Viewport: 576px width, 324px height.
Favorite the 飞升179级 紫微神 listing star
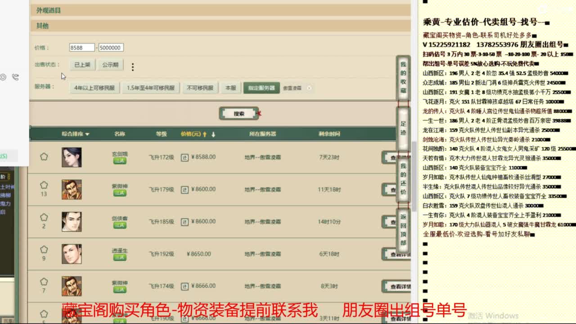point(44,185)
